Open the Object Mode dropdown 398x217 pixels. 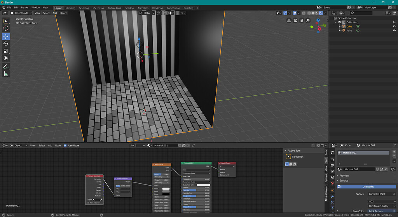coord(21,13)
